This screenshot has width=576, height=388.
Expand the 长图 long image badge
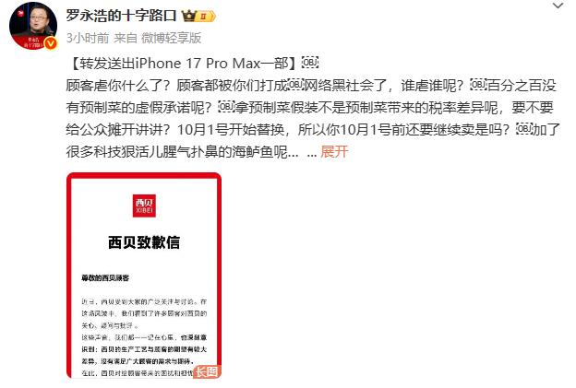pyautogui.click(x=207, y=371)
